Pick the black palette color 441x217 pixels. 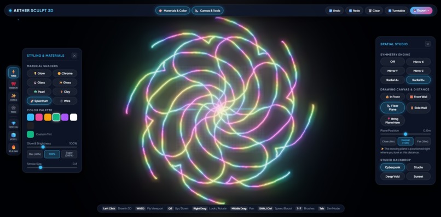[x=31, y=125]
